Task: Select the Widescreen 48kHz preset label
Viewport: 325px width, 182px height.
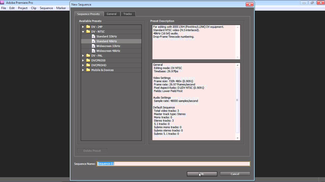Action: 108,51
